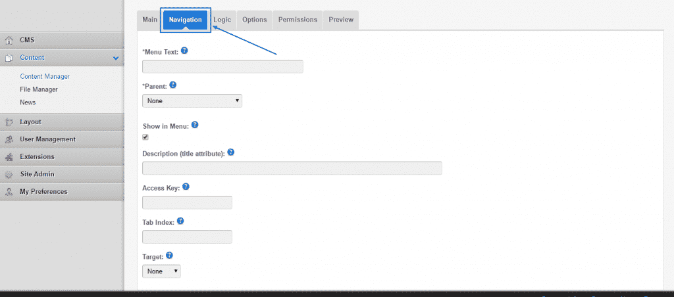Select the Navigation tab

(185, 20)
